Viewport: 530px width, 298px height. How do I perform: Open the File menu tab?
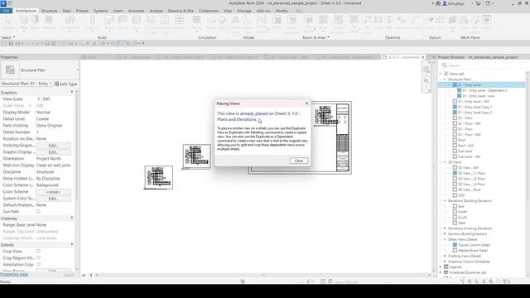pyautogui.click(x=6, y=11)
